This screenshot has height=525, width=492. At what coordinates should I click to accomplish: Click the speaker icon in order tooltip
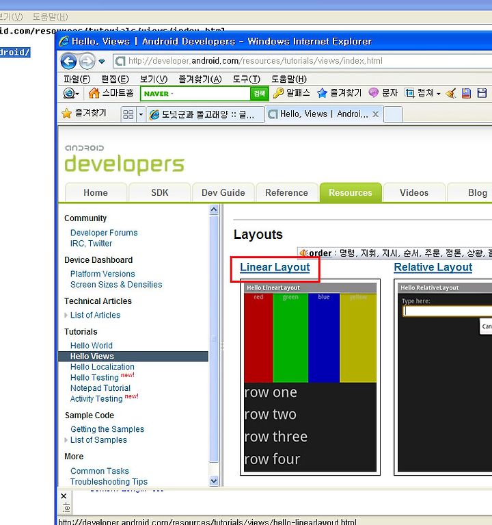coord(303,253)
